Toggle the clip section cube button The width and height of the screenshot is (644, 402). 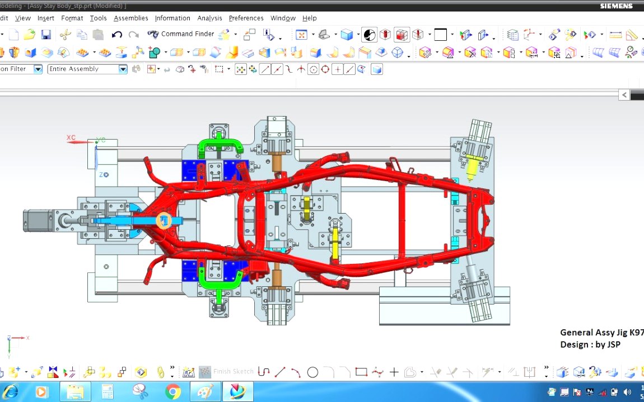(402, 35)
